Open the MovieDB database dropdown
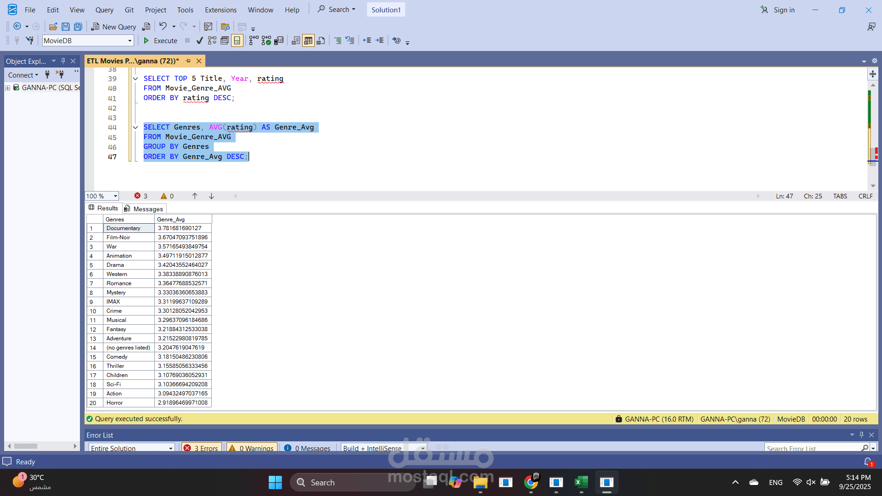 pyautogui.click(x=130, y=41)
